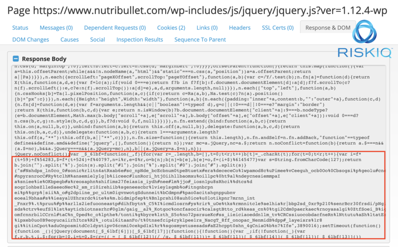398x247 pixels.
Task: Open the Social tab
Action: pos(97,40)
